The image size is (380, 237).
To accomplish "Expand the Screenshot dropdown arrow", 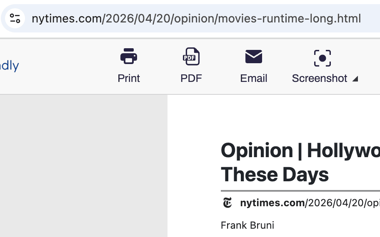I will point(355,79).
